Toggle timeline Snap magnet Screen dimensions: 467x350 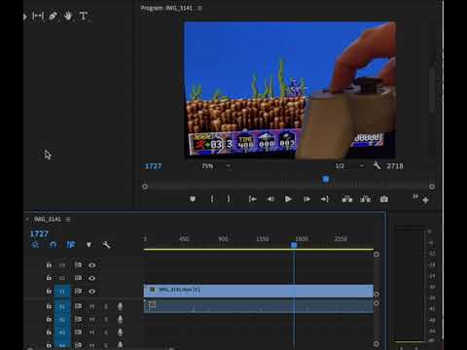coord(54,245)
